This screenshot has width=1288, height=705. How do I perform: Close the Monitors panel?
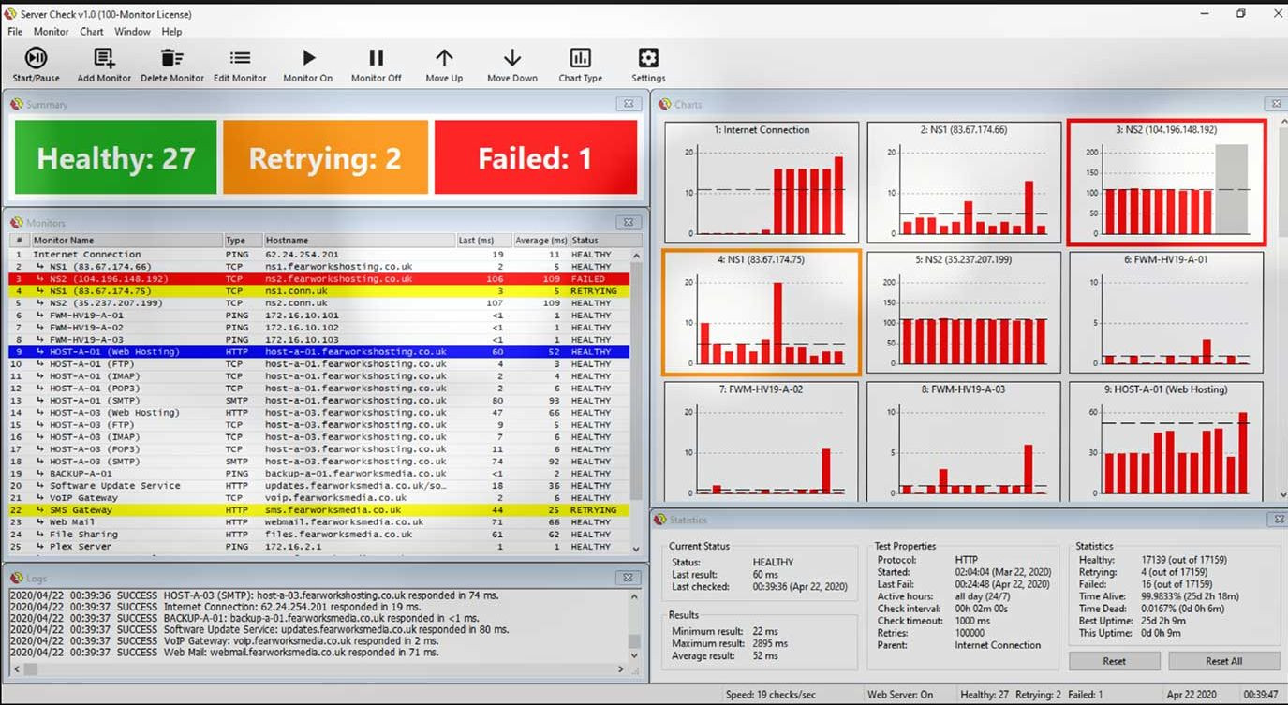(629, 222)
